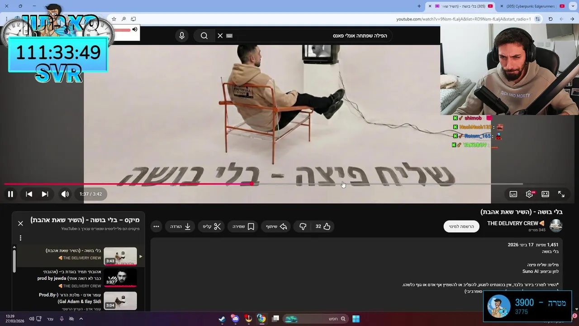The image size is (579, 326).
Task: Skip to the previous video
Action: coord(29,194)
